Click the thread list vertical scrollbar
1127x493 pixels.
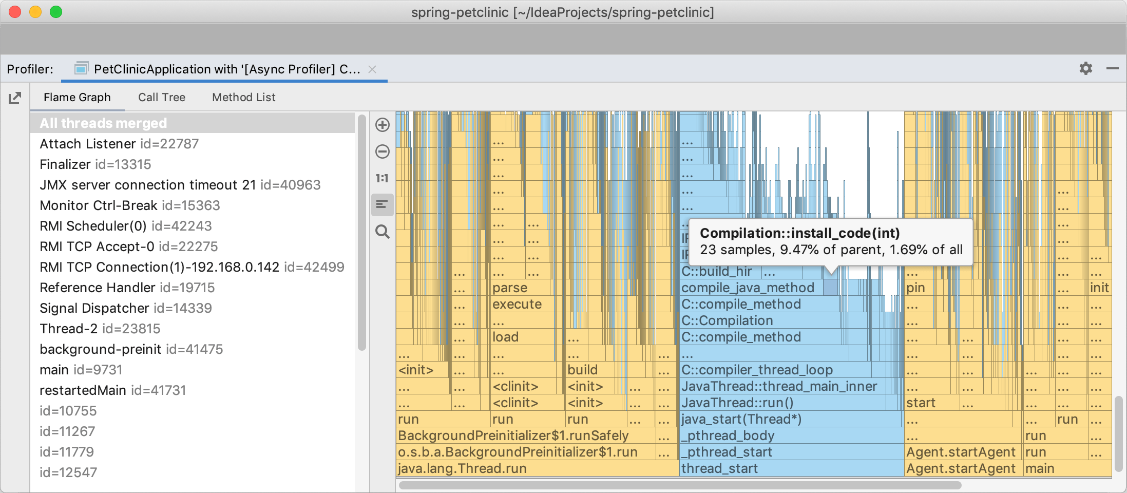coord(362,233)
